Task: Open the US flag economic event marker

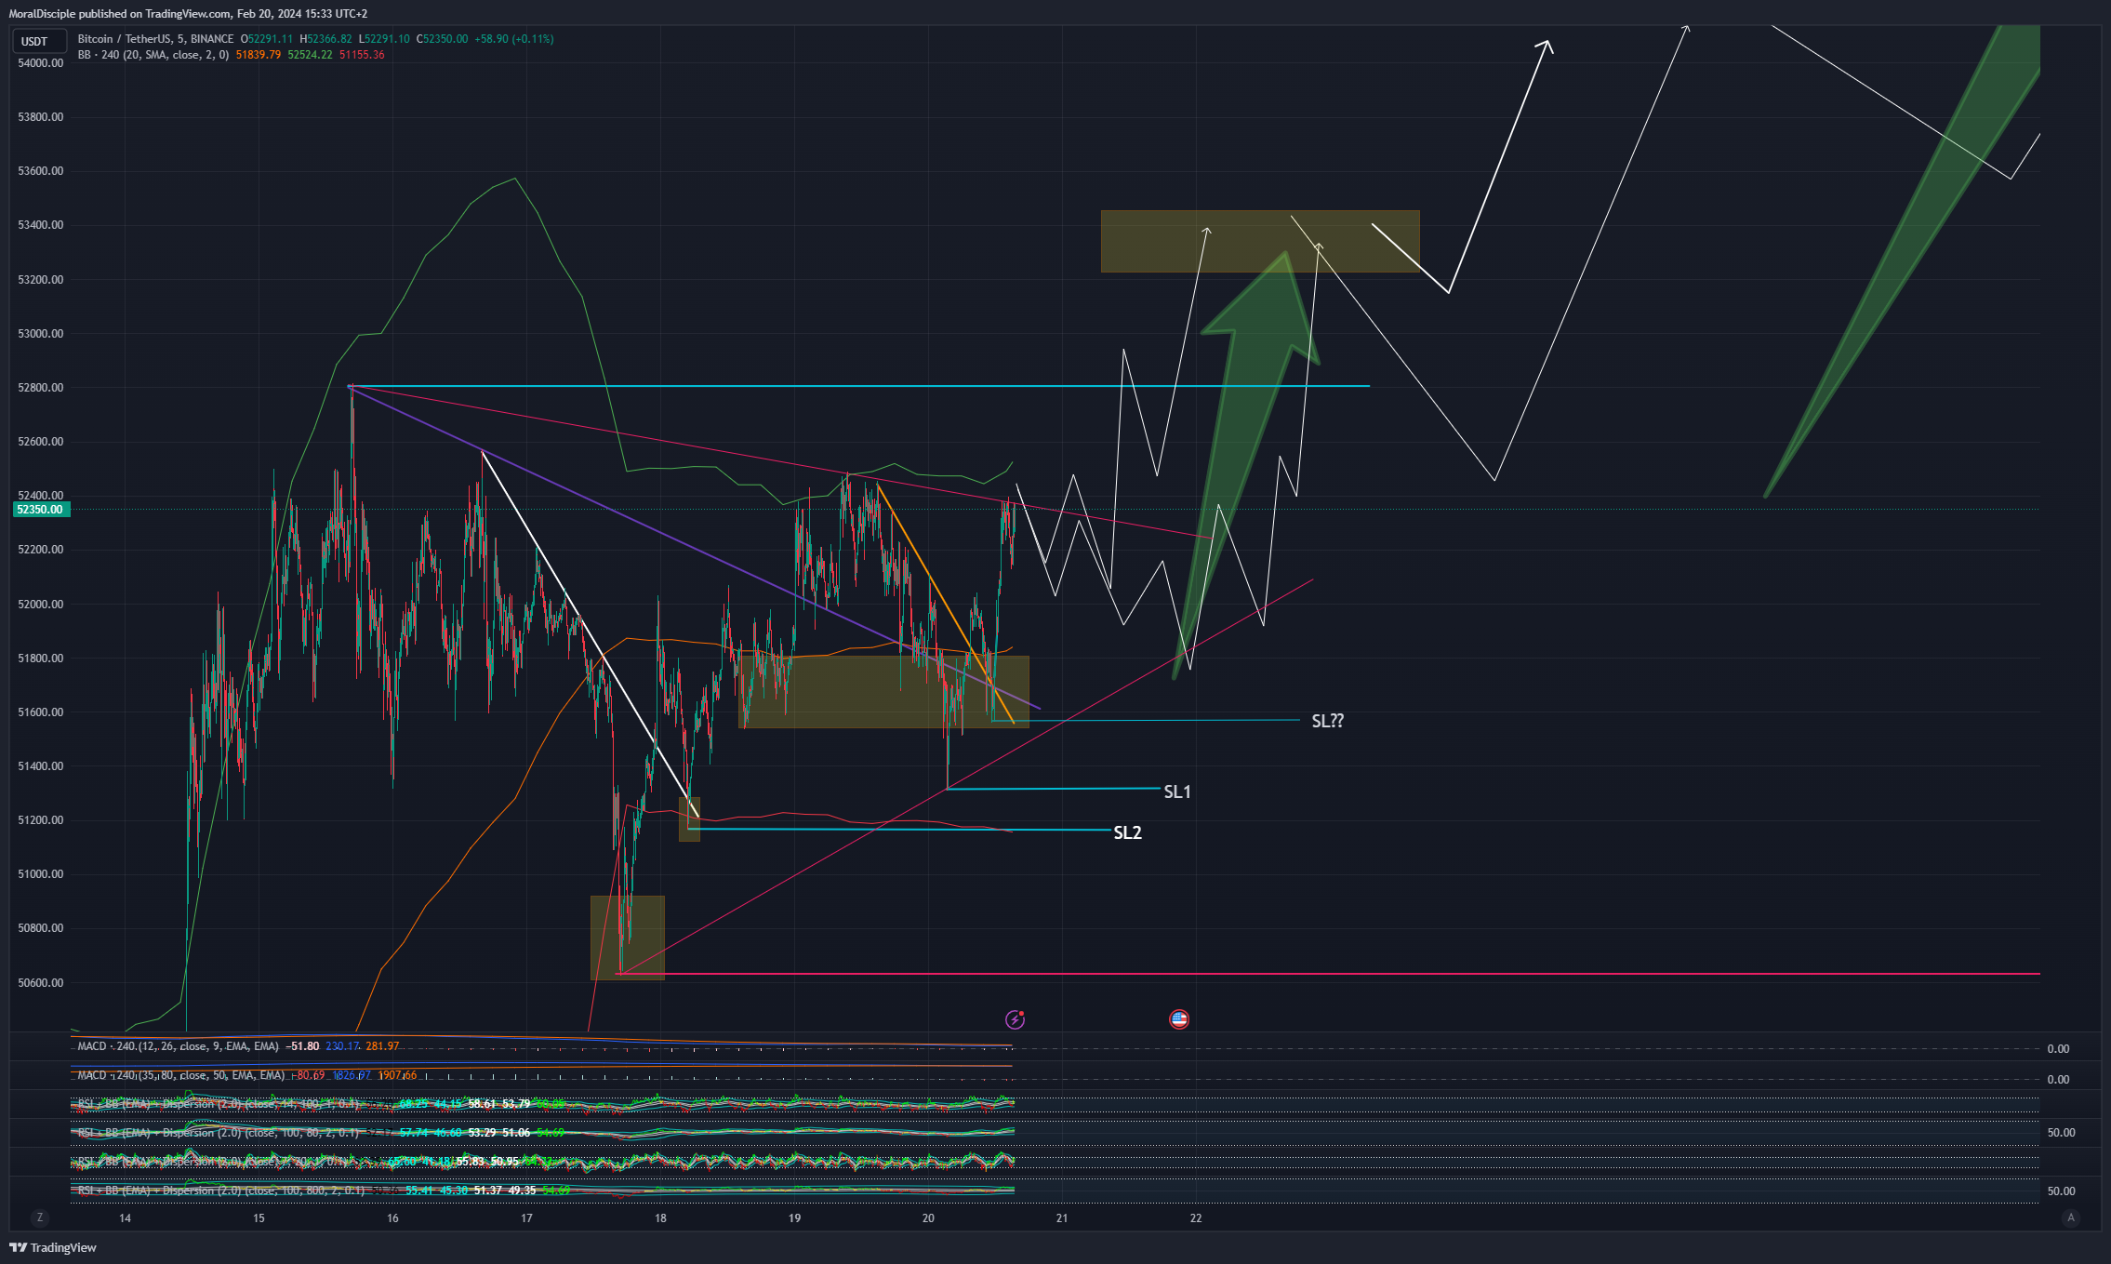Action: pyautogui.click(x=1179, y=1019)
